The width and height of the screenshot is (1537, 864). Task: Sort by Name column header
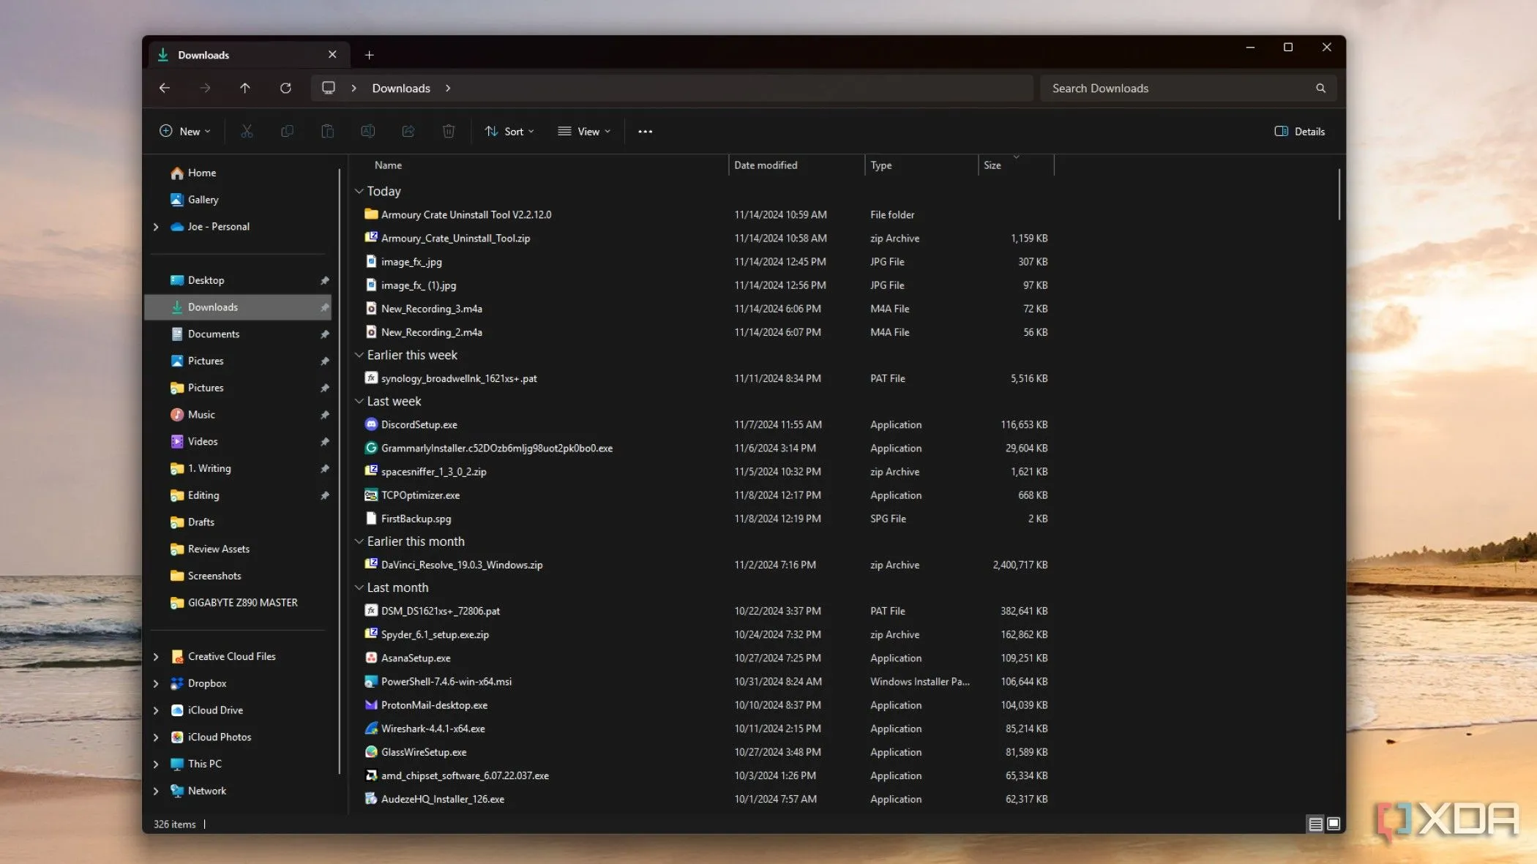tap(388, 165)
